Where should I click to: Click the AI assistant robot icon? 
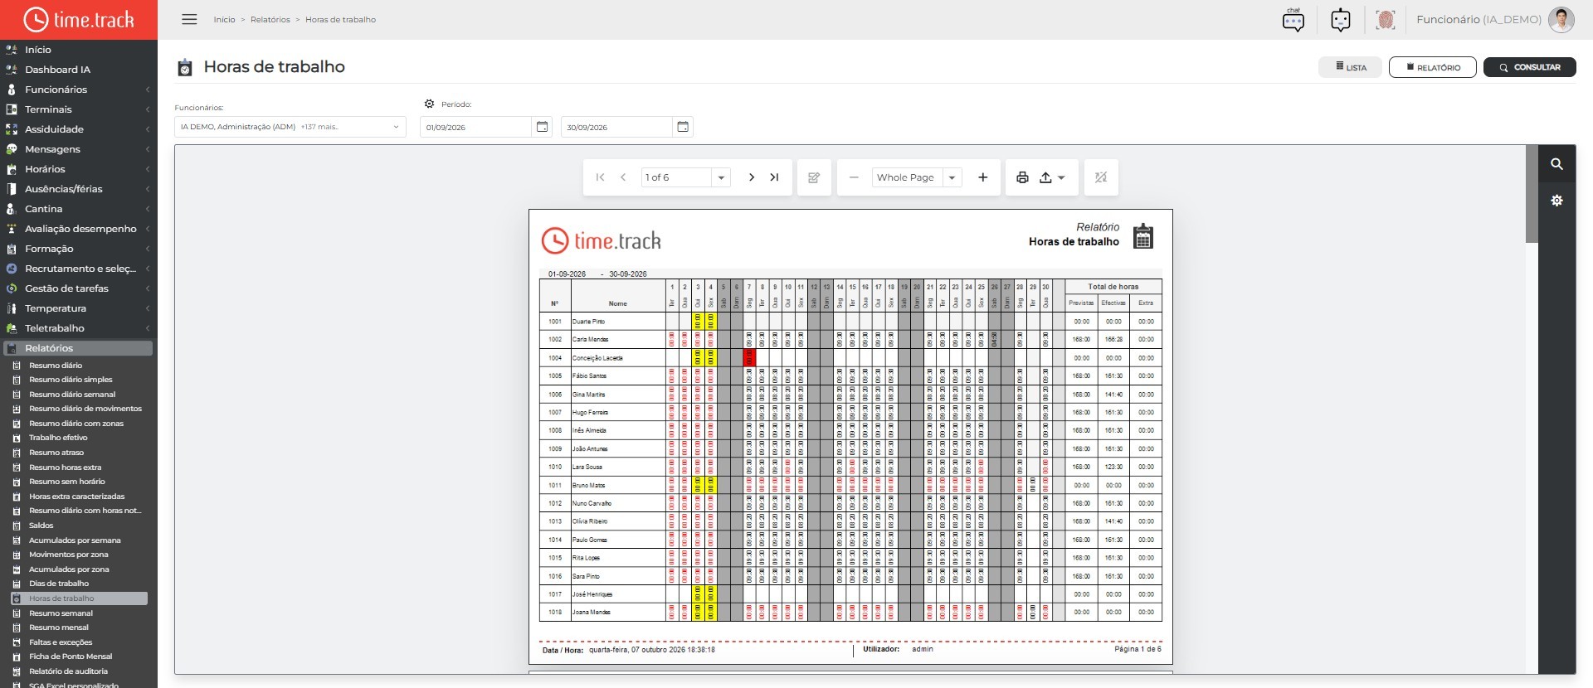pyautogui.click(x=1341, y=19)
